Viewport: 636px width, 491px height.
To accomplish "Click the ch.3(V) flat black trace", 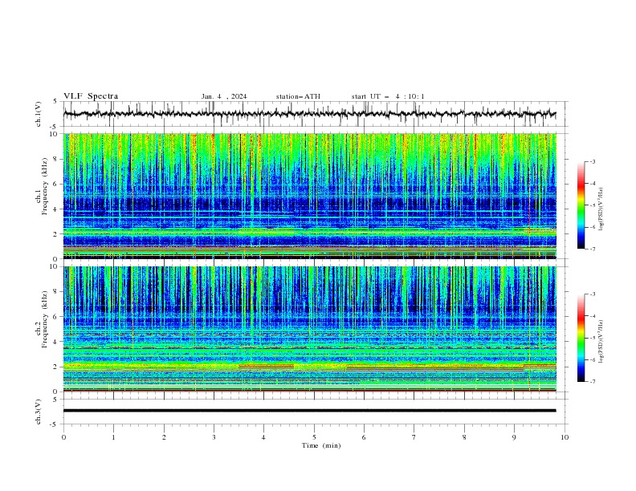I will (x=309, y=411).
